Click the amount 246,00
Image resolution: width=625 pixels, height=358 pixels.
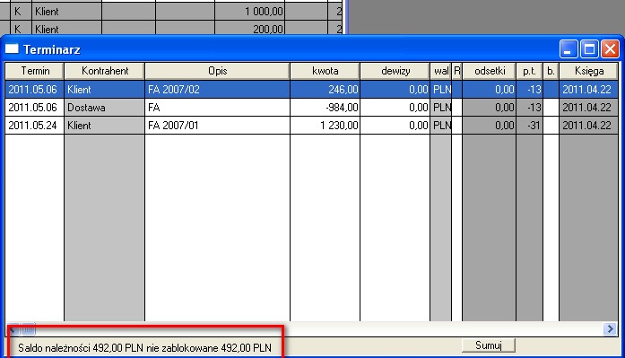click(x=343, y=90)
